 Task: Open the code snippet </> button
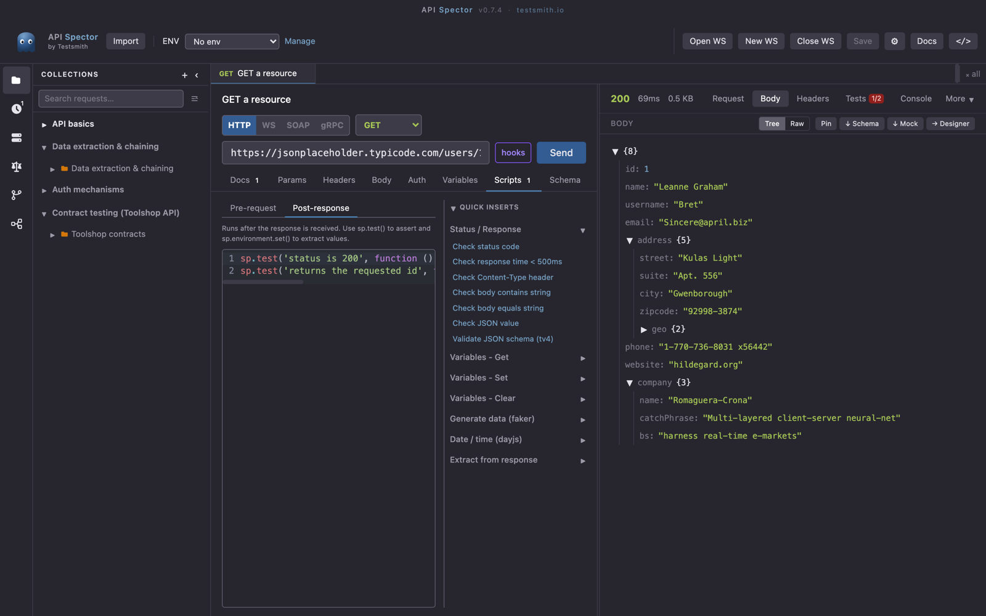pos(963,41)
